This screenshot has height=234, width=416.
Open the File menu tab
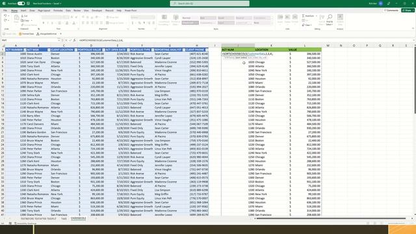pyautogui.click(x=5, y=10)
